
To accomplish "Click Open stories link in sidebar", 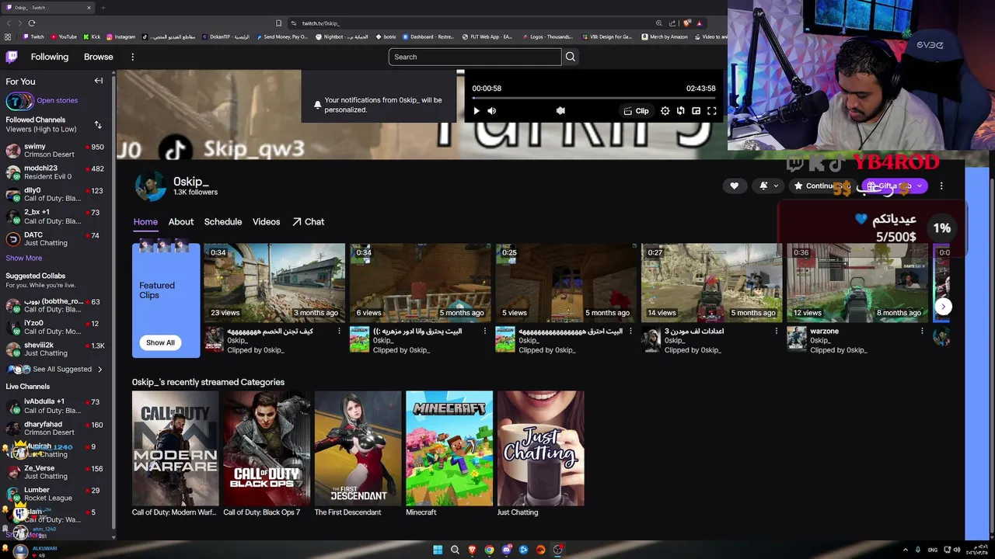I will [x=57, y=100].
